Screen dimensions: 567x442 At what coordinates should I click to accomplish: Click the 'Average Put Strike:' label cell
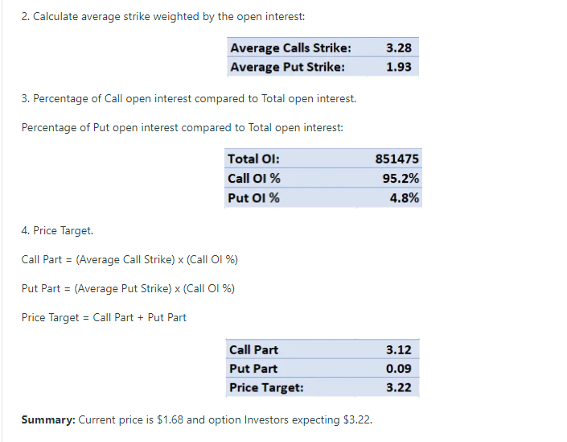288,67
